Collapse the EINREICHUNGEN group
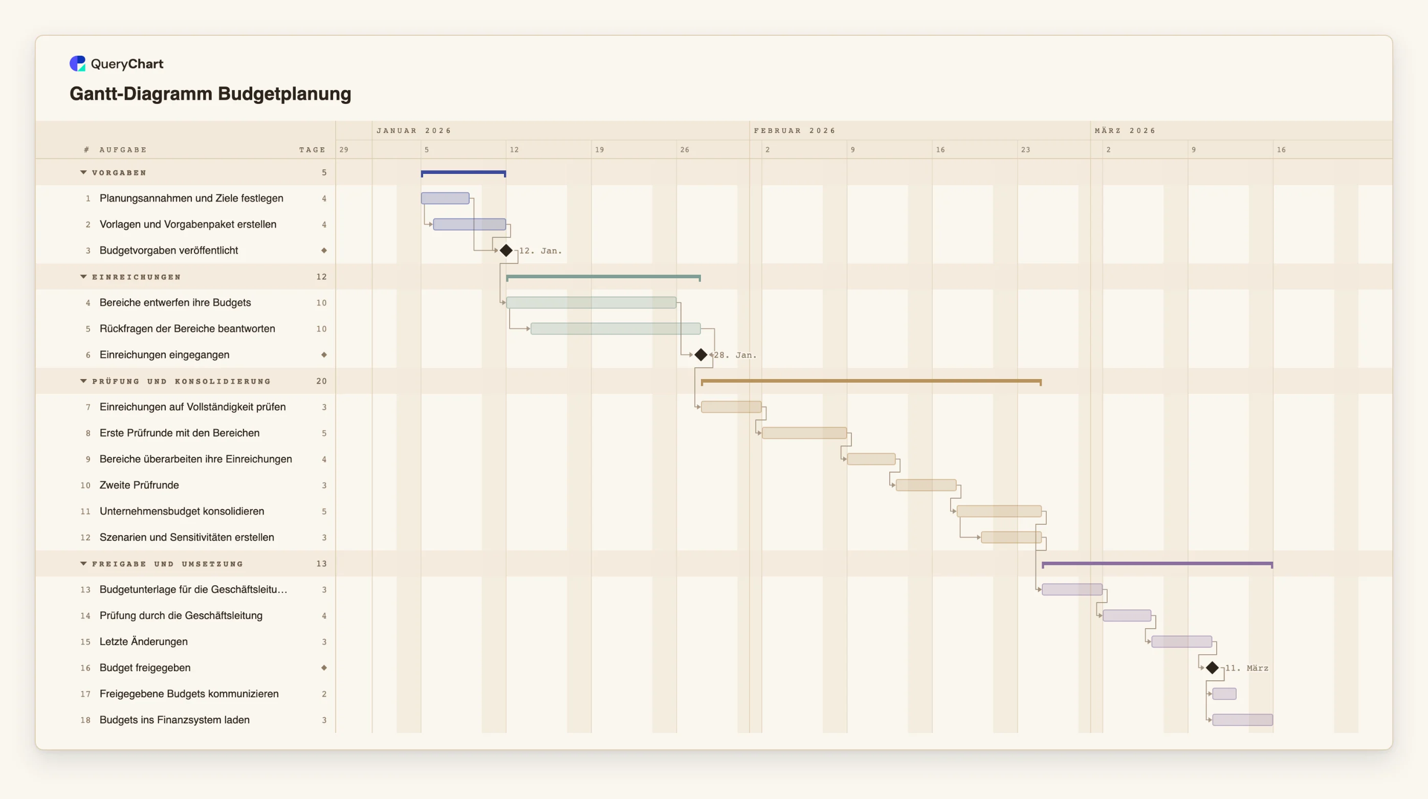 point(84,277)
